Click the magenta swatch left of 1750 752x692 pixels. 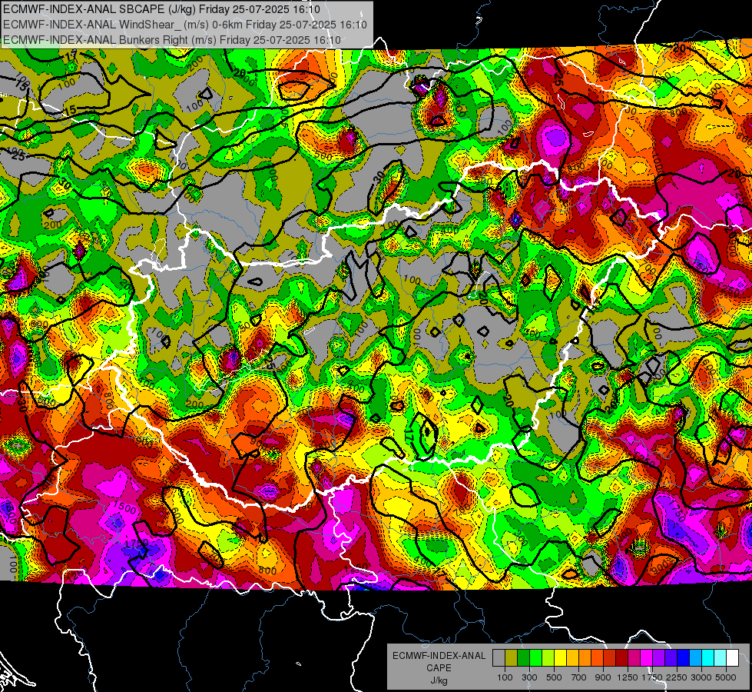pyautogui.click(x=647, y=657)
